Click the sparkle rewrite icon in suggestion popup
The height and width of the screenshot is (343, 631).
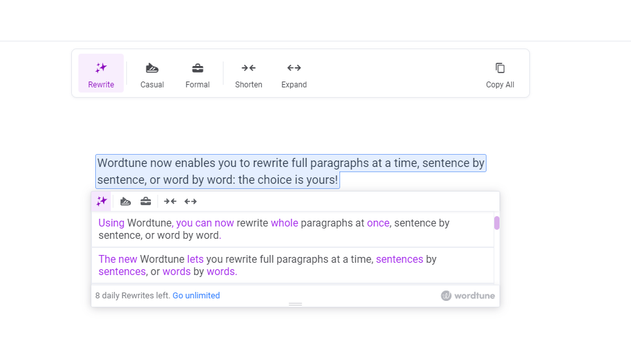[102, 201]
